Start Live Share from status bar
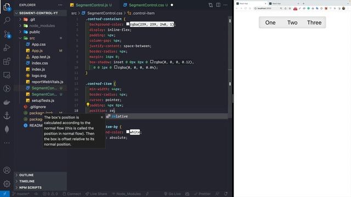 [97, 194]
